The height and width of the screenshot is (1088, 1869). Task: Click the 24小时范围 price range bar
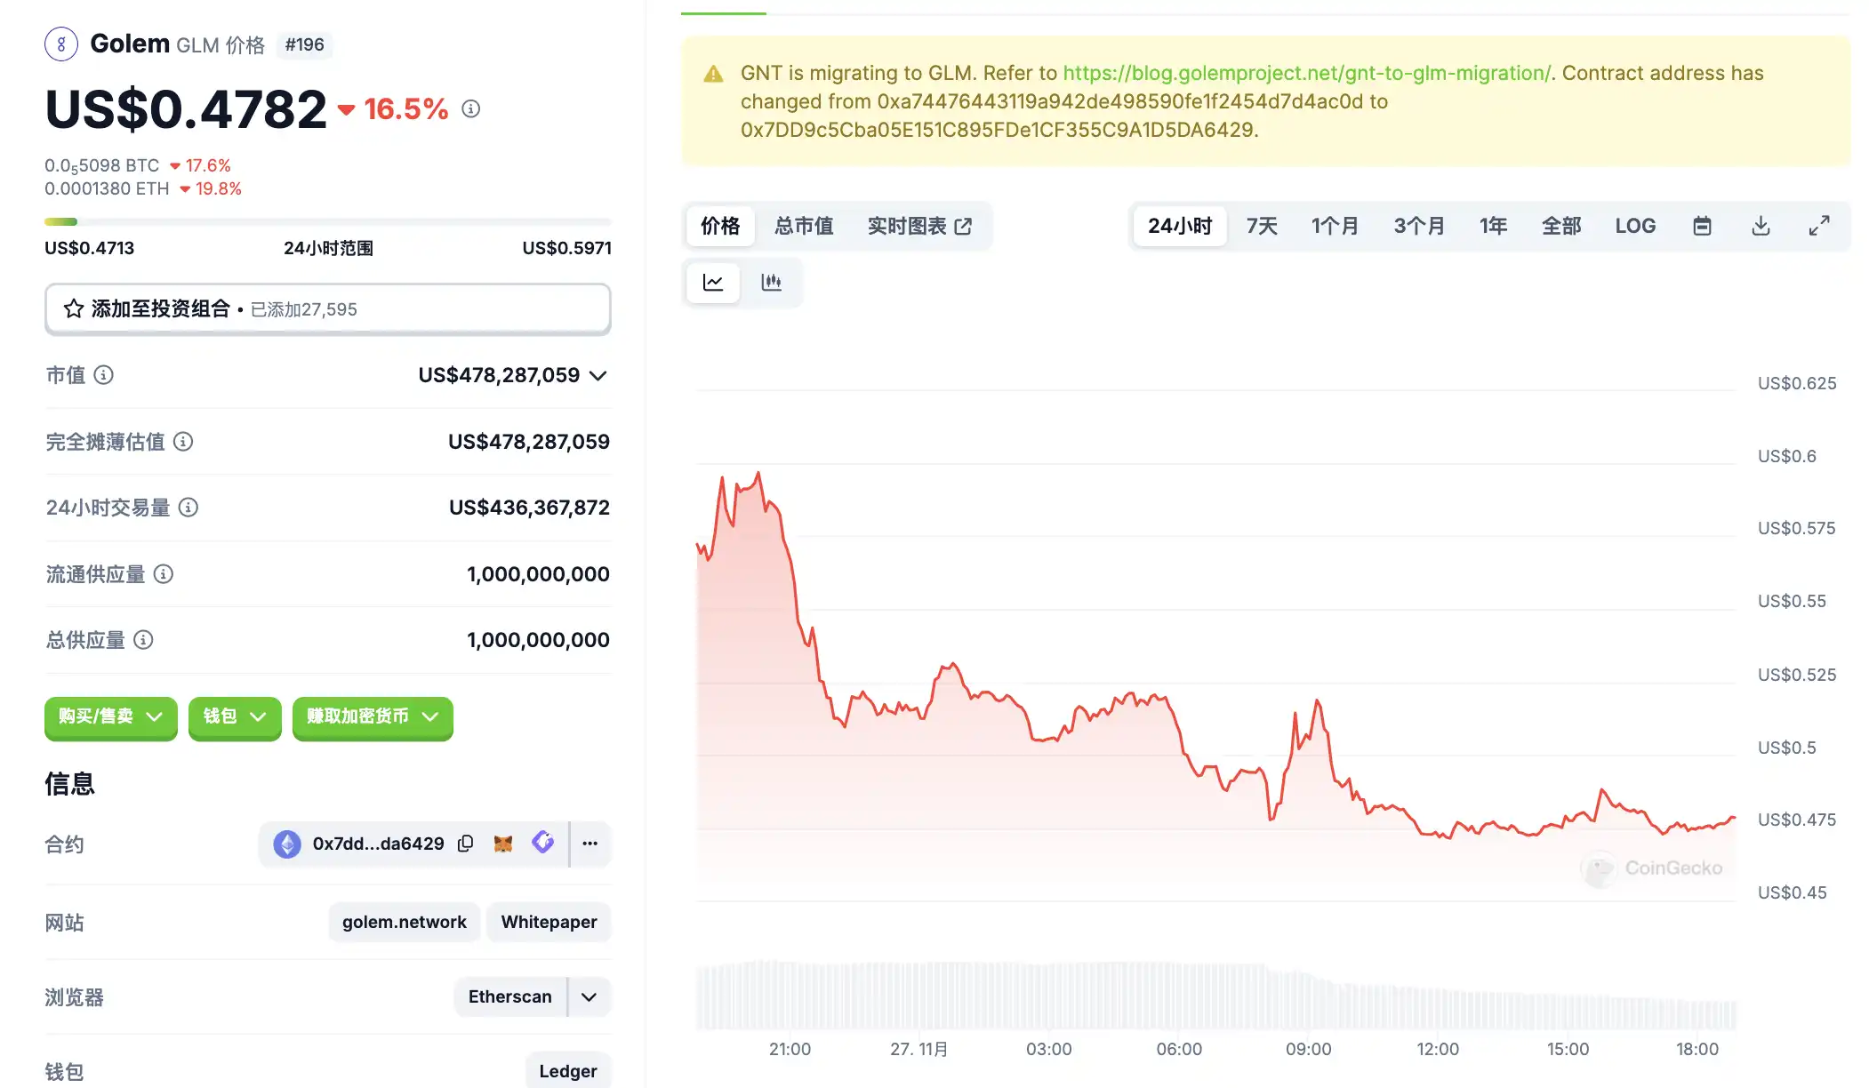point(328,221)
